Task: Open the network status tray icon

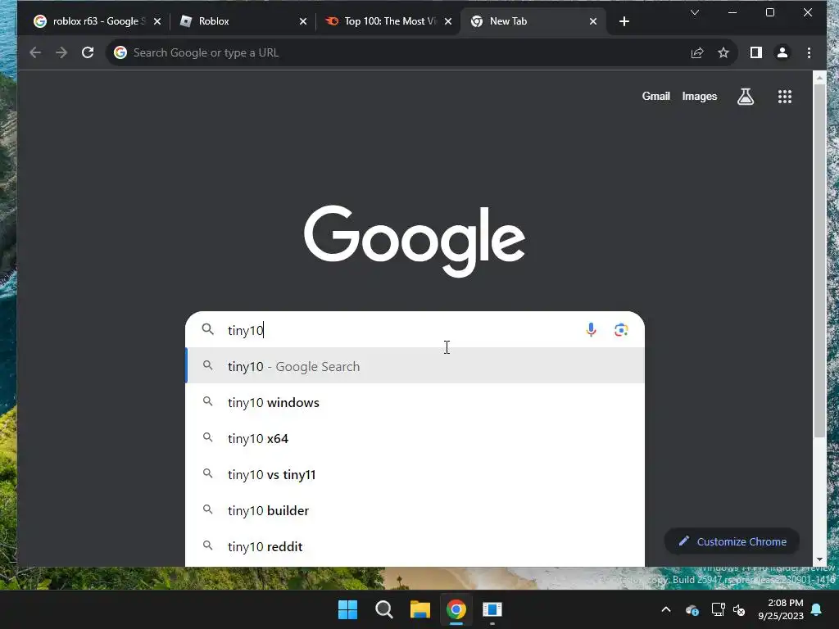Action: click(x=718, y=609)
